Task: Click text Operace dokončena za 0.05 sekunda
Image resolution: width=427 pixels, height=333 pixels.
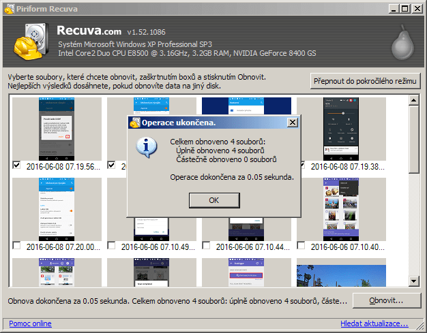Action: 232,177
